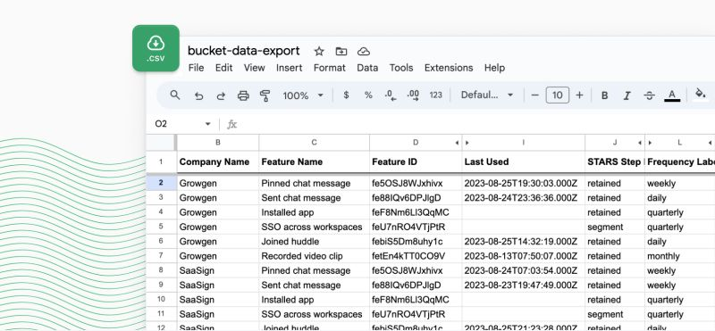The height and width of the screenshot is (331, 715).
Task: Open the 100% zoom dropdown
Action: click(x=303, y=95)
